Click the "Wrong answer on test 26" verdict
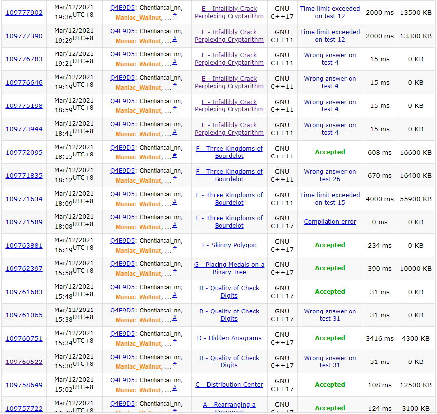 coord(330,175)
